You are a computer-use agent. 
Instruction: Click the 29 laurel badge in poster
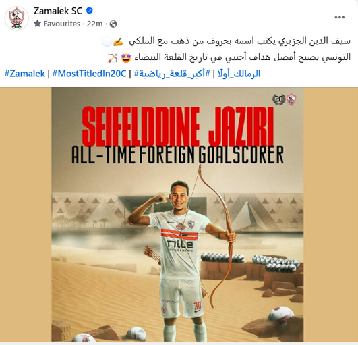point(278,99)
